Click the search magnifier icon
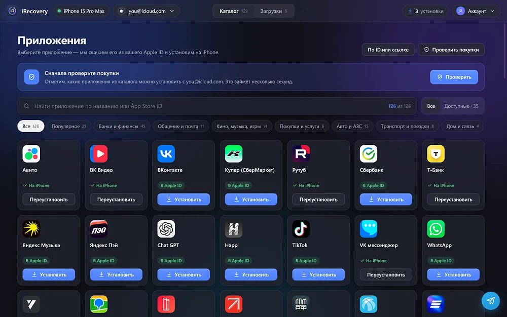Viewport: 507px width, 317px height. tap(26, 106)
